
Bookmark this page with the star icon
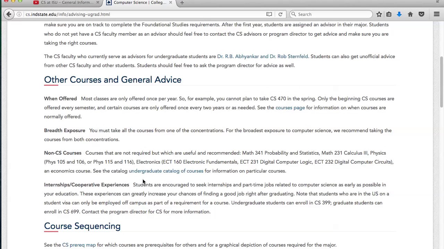point(379,14)
